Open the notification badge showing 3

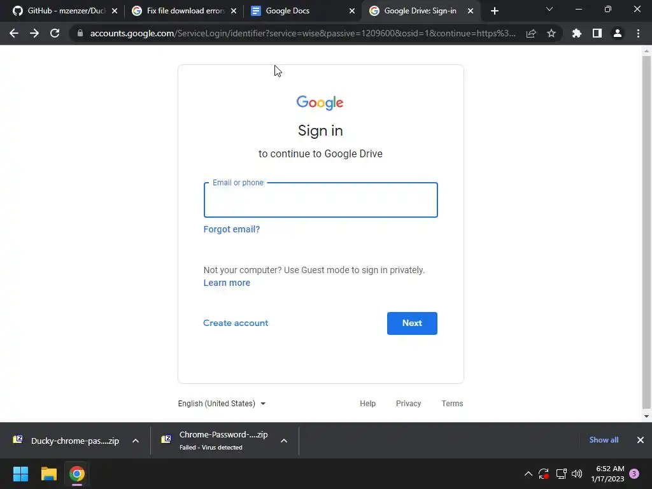tap(634, 474)
